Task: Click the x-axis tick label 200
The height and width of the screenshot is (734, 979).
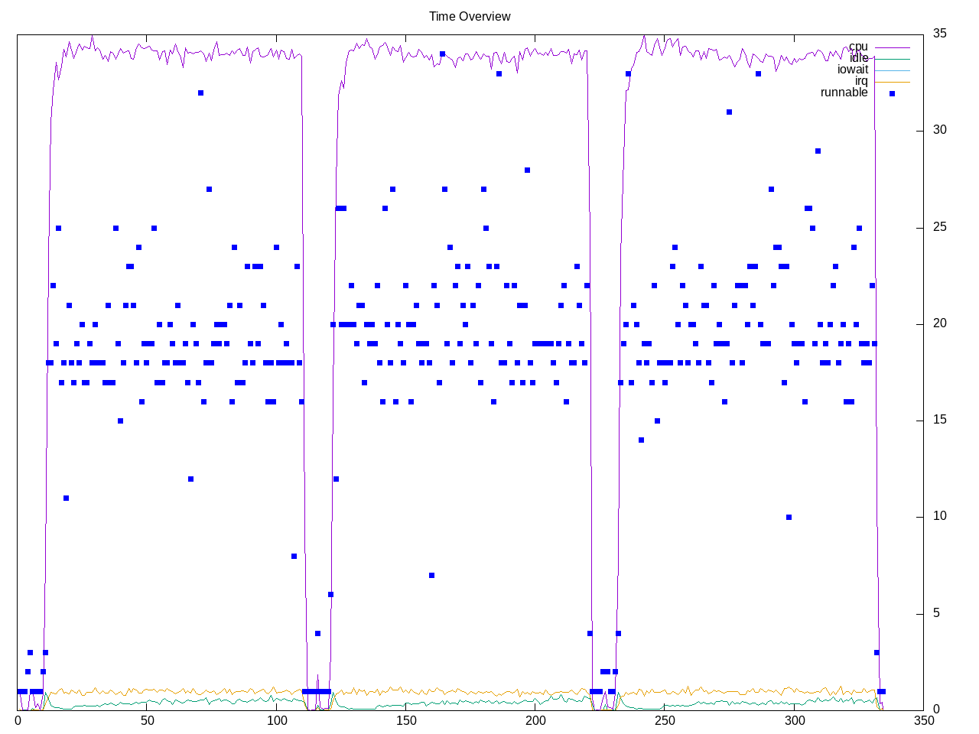Action: click(535, 720)
